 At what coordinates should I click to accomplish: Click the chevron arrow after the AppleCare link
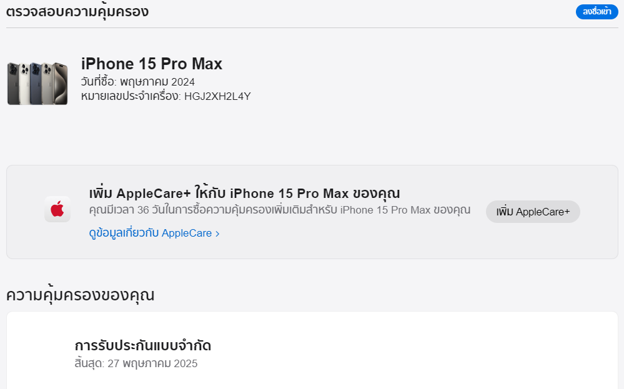[x=217, y=234]
